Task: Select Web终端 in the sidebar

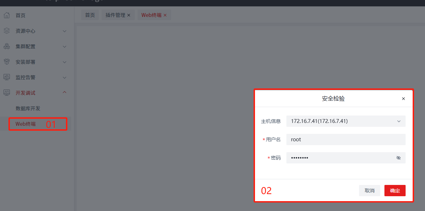Action: pyautogui.click(x=25, y=124)
